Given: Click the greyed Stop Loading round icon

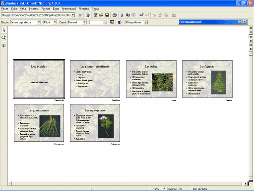Looking at the screenshot, I should coord(80,15).
